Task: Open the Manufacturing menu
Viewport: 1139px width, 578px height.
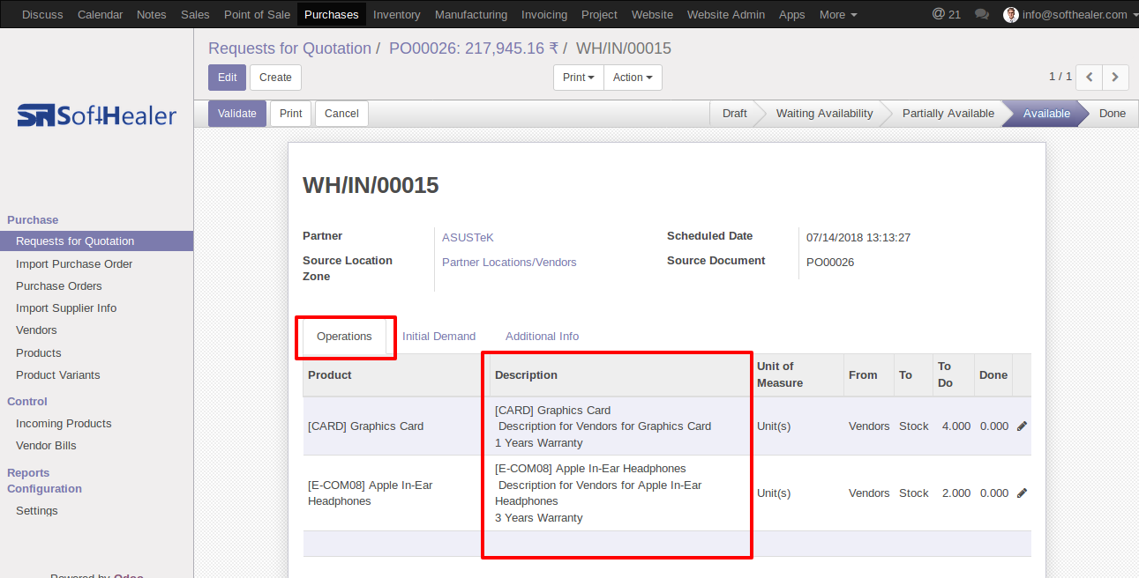Action: pos(471,14)
